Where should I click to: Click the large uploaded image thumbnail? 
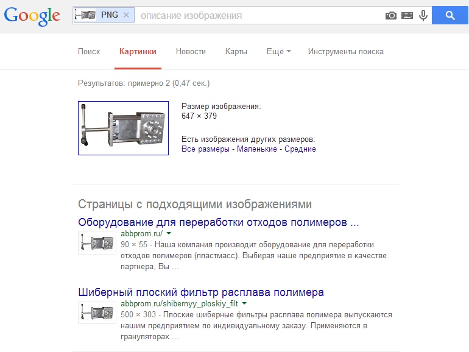point(123,128)
